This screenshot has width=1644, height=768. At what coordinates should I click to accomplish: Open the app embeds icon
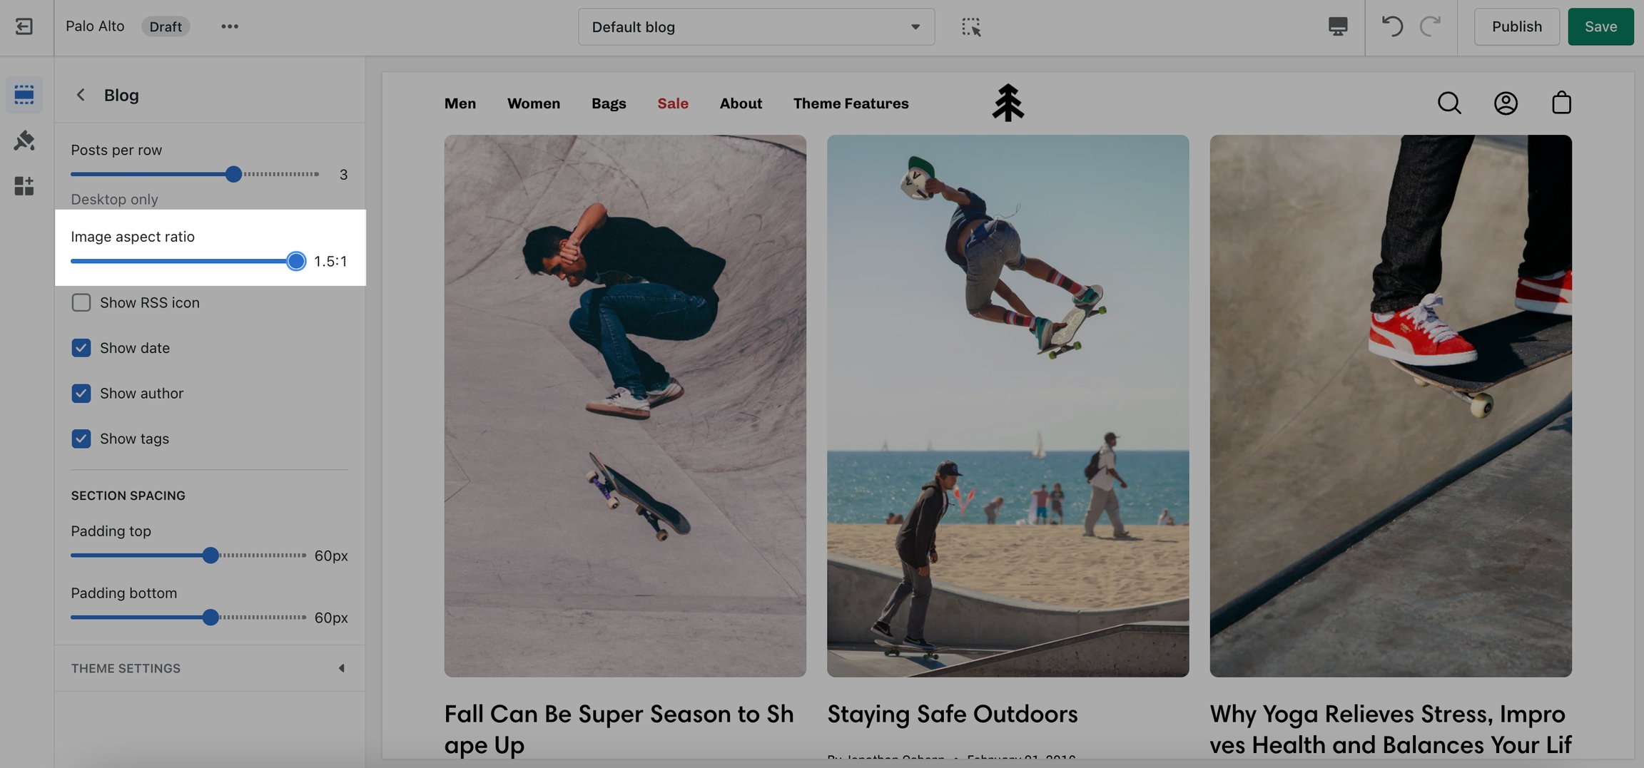[24, 186]
